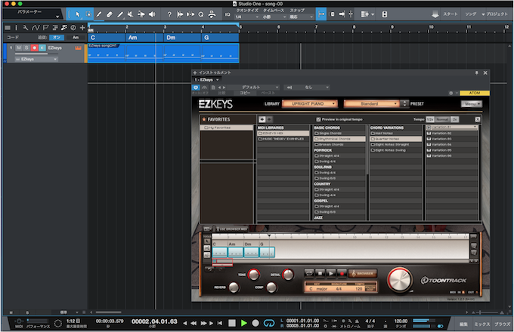Pin the instrument window
This screenshot has width=514, height=332.
coord(477,72)
